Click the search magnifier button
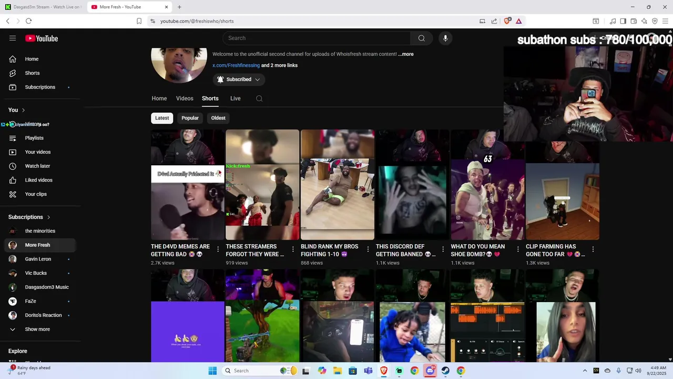 [x=421, y=38]
